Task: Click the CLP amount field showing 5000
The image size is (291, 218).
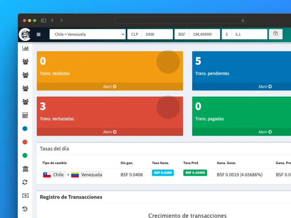Action: pos(157,34)
